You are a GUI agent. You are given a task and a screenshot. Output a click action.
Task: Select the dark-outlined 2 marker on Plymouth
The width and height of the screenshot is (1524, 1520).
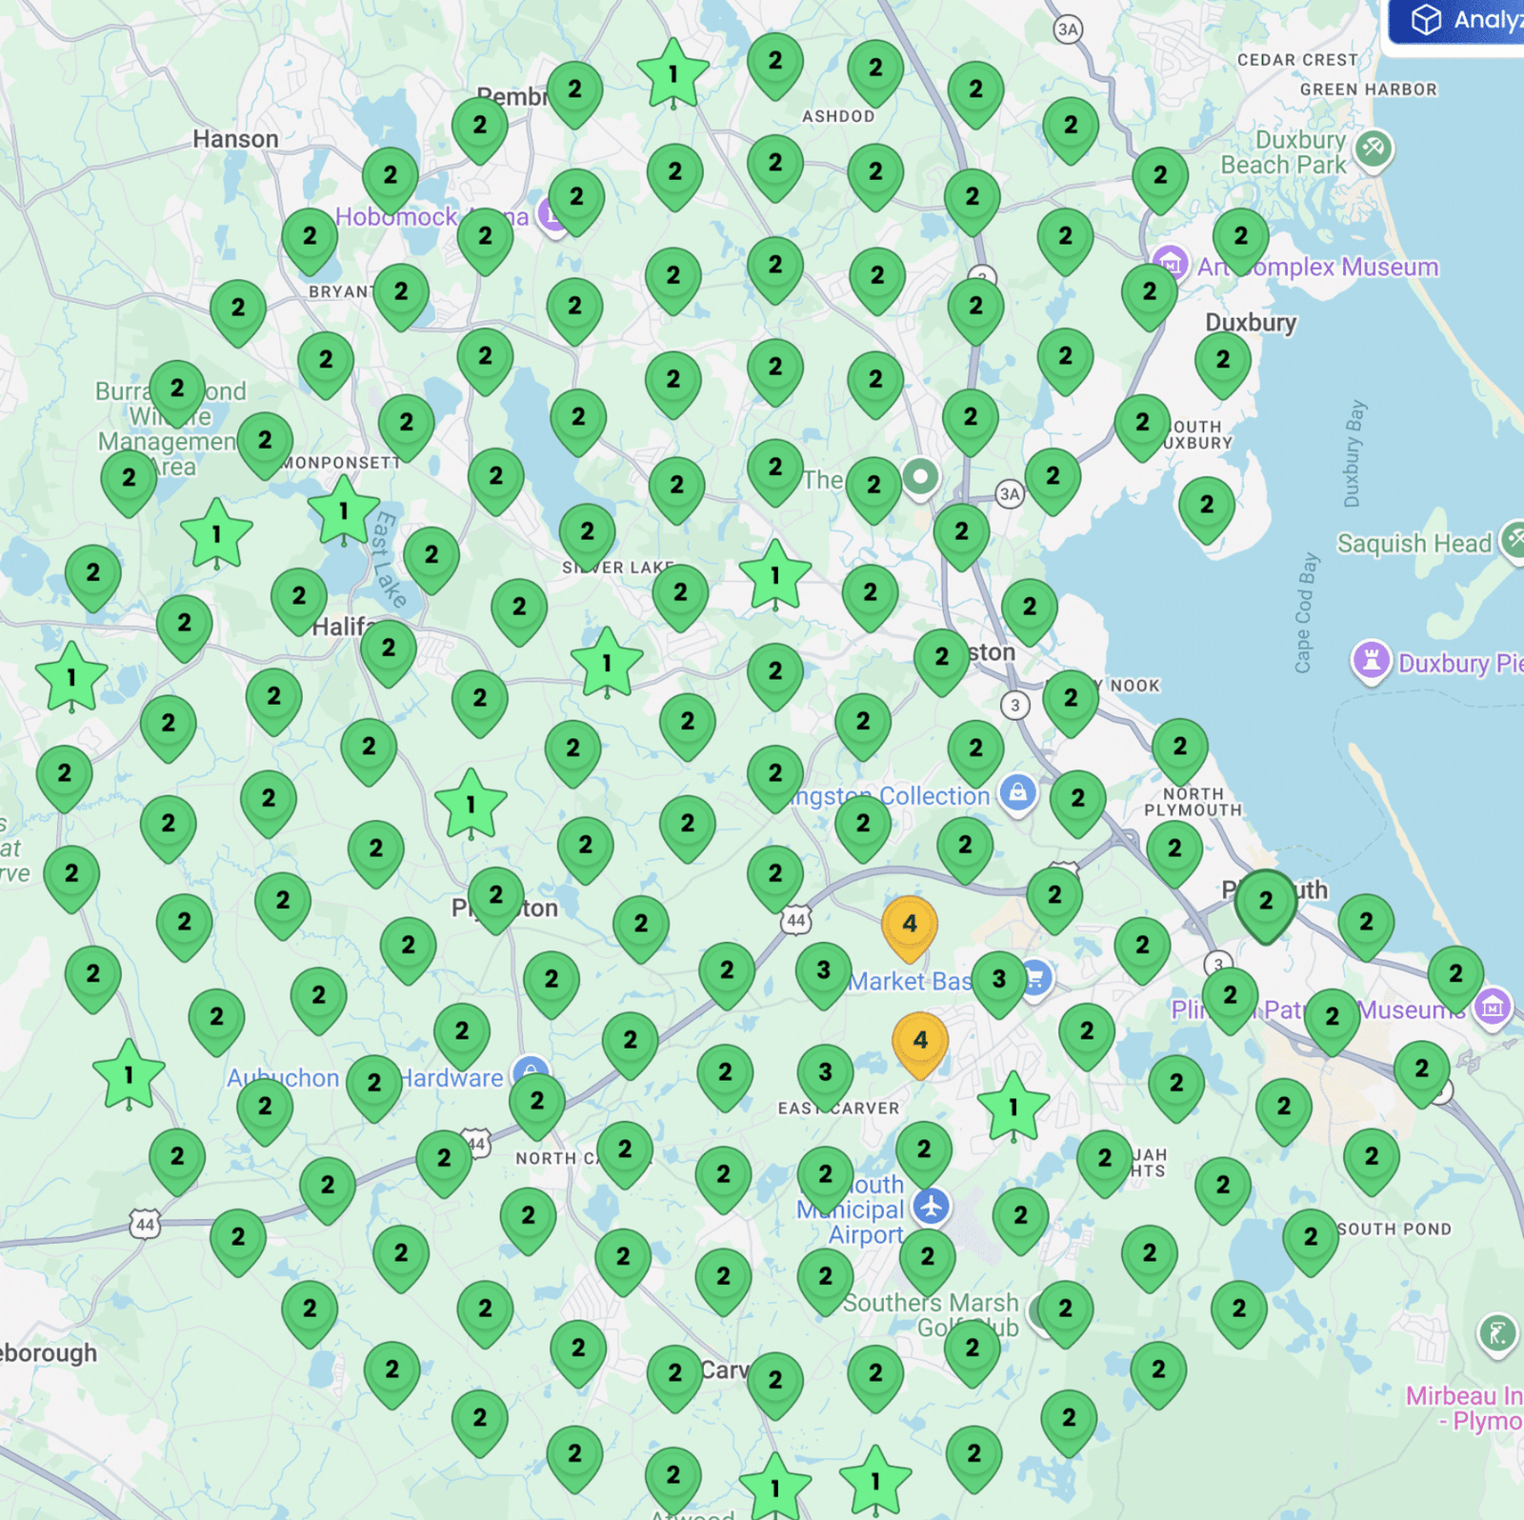(1265, 901)
